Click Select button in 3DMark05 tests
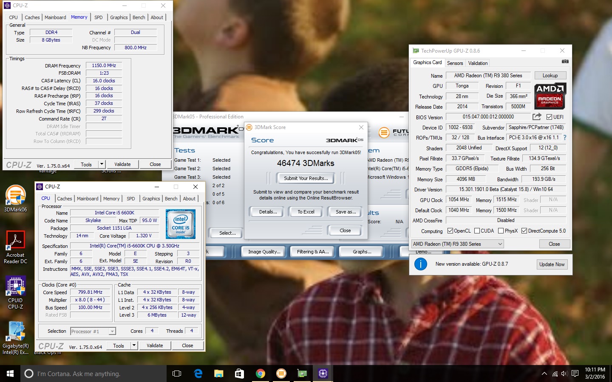 point(227,233)
